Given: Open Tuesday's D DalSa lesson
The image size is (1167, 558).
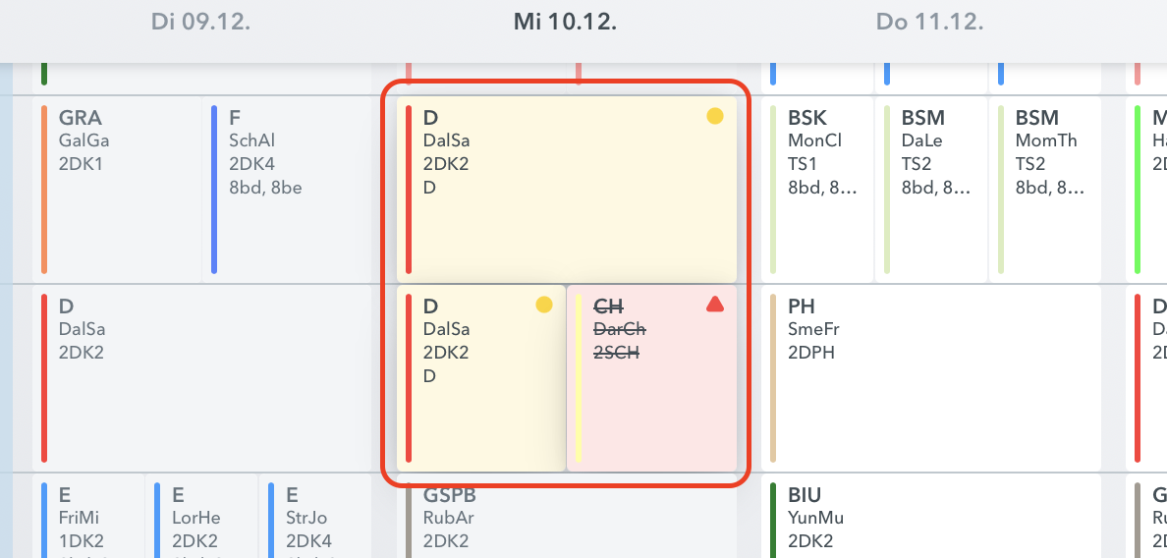Looking at the screenshot, I should click(202, 378).
